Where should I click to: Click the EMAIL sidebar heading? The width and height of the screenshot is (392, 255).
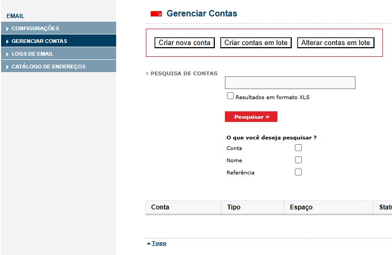15,16
